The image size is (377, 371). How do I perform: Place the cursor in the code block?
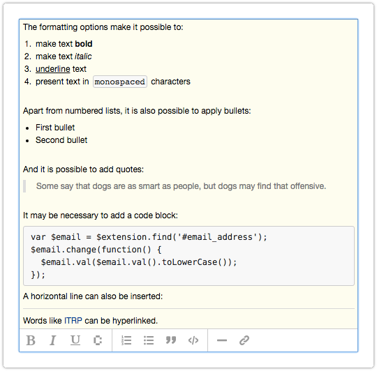click(x=188, y=256)
